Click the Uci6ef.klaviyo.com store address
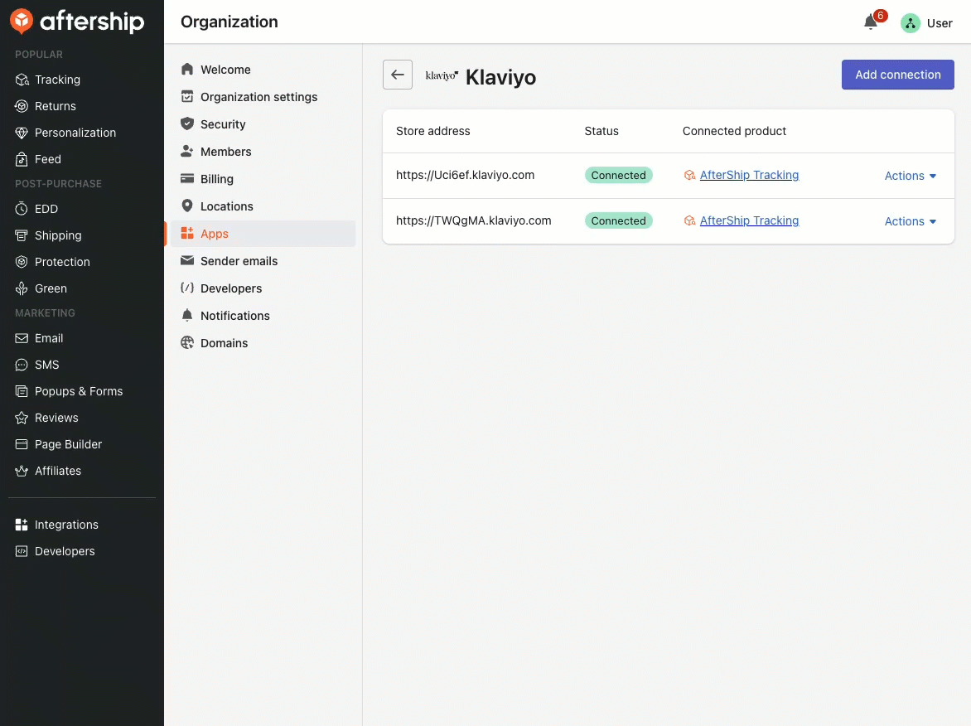Screen dimensions: 971x726 [x=465, y=176]
